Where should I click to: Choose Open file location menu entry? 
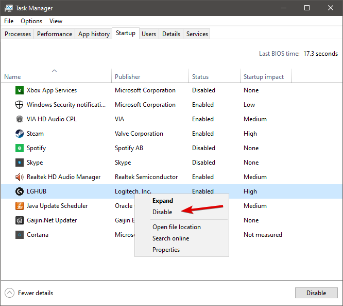click(x=177, y=227)
